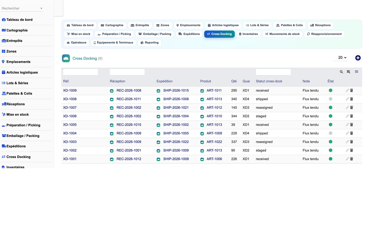The height and width of the screenshot is (229, 370).
Task: Delete row XD-1005 with trash icon
Action: click(x=351, y=125)
